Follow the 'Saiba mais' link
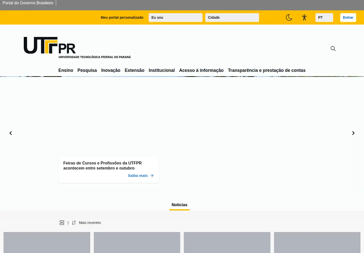The width and height of the screenshot is (364, 253). pyautogui.click(x=138, y=176)
